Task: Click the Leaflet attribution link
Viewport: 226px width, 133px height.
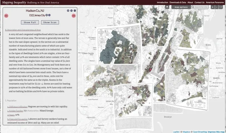Action: 176,132
